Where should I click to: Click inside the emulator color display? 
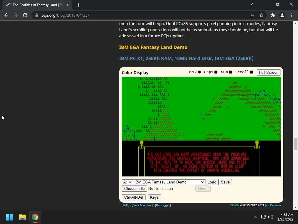click(201, 127)
